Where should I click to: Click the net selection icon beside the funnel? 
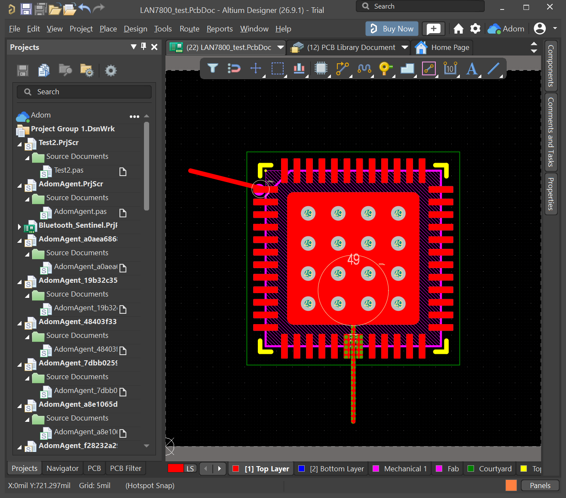(x=234, y=68)
